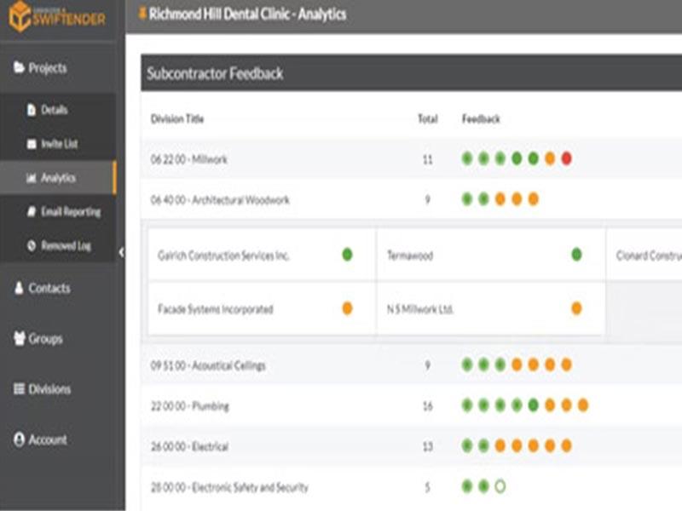Click the Analytics chart icon

tap(32, 178)
